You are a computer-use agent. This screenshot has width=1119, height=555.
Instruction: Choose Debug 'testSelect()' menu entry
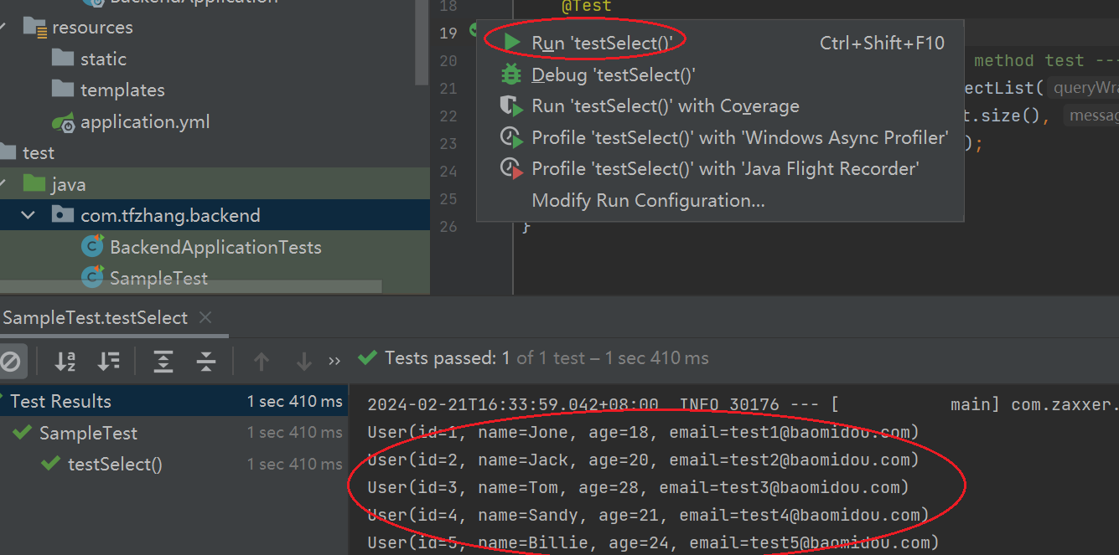click(720, 75)
